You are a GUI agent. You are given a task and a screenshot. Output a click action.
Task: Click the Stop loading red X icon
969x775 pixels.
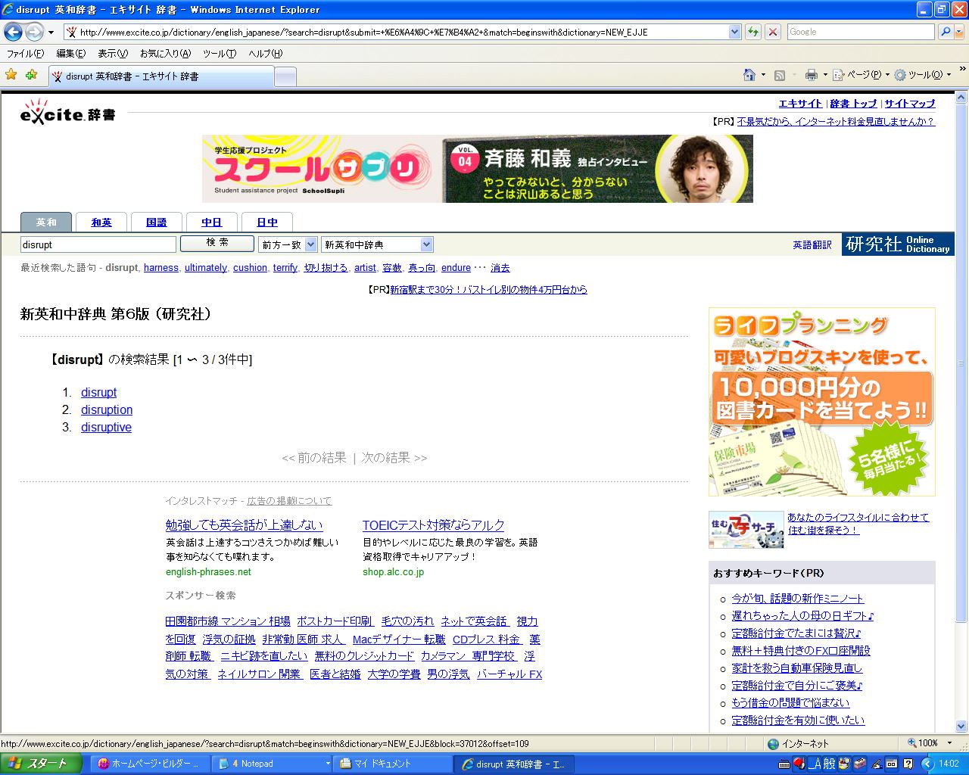772,32
